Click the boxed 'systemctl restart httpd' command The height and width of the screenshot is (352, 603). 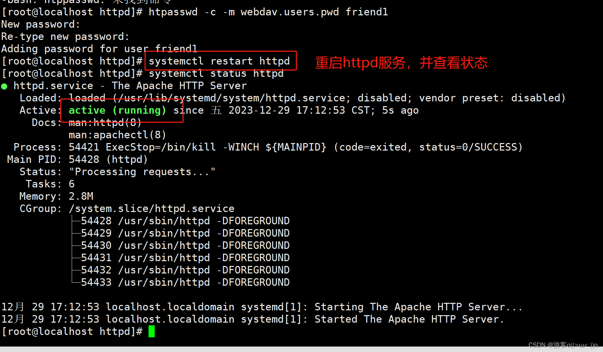[219, 61]
